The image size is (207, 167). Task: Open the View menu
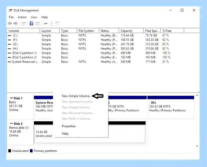(34, 17)
